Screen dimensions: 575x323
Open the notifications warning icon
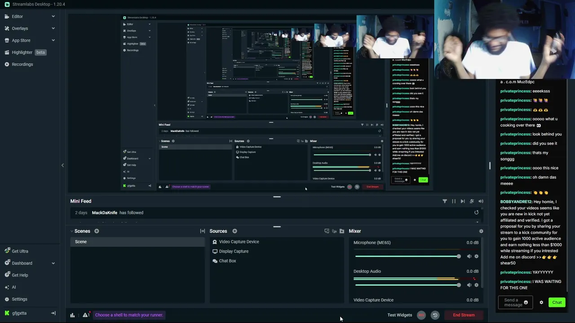(86, 315)
